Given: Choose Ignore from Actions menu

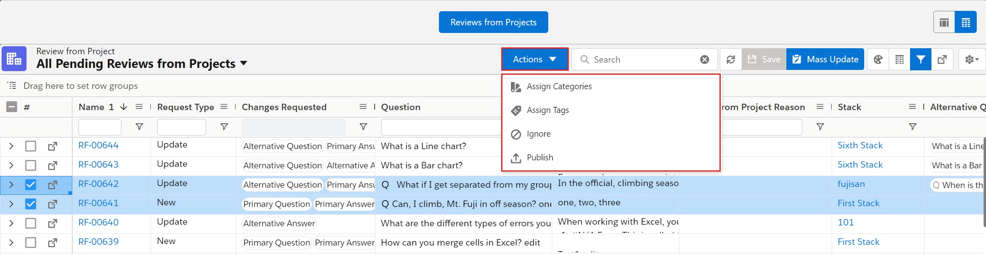Looking at the screenshot, I should click(611, 134).
